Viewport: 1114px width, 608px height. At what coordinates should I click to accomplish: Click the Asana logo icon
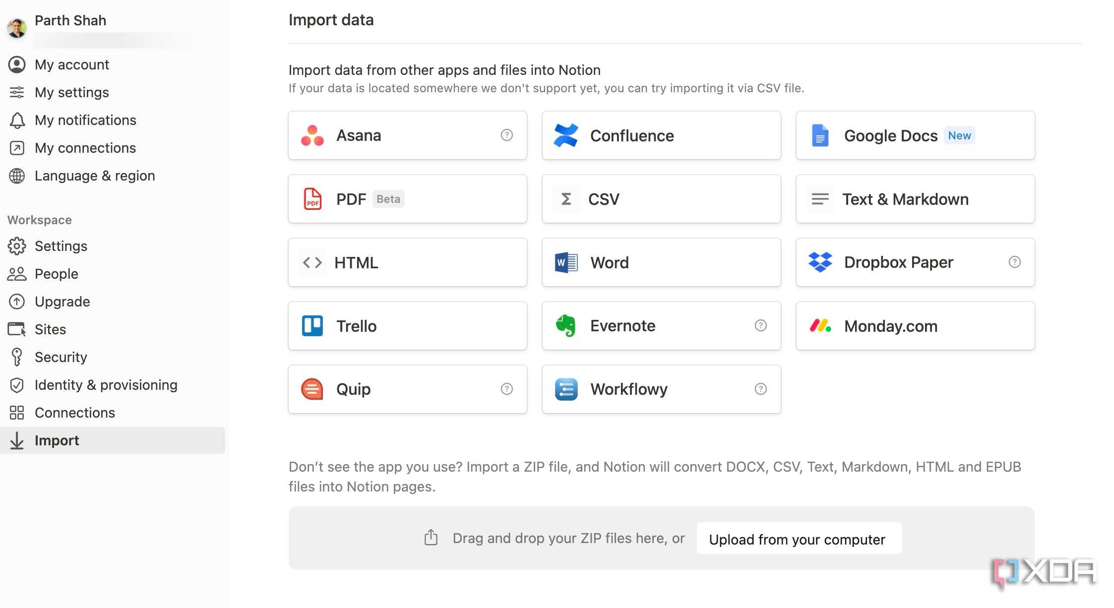[x=312, y=135]
